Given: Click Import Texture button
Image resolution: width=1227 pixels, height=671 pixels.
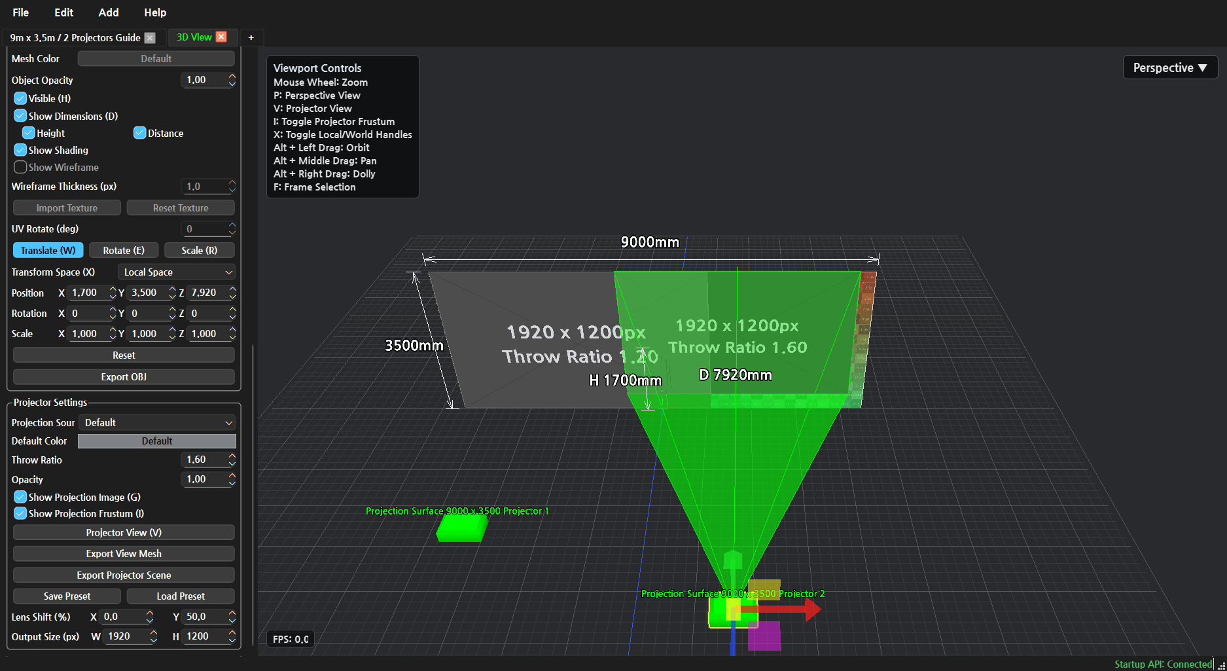Looking at the screenshot, I should pos(67,208).
